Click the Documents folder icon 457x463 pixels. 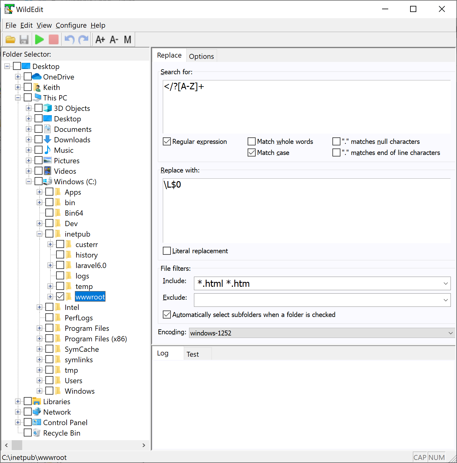click(x=47, y=129)
